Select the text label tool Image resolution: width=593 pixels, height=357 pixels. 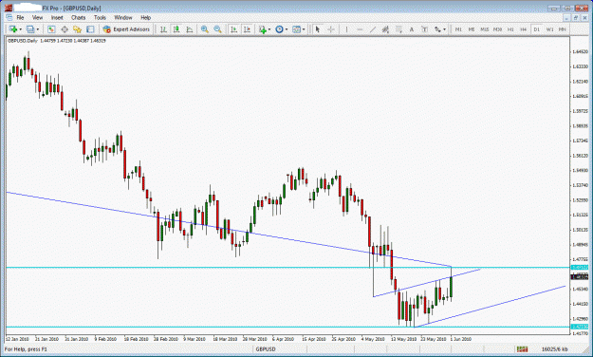click(424, 29)
